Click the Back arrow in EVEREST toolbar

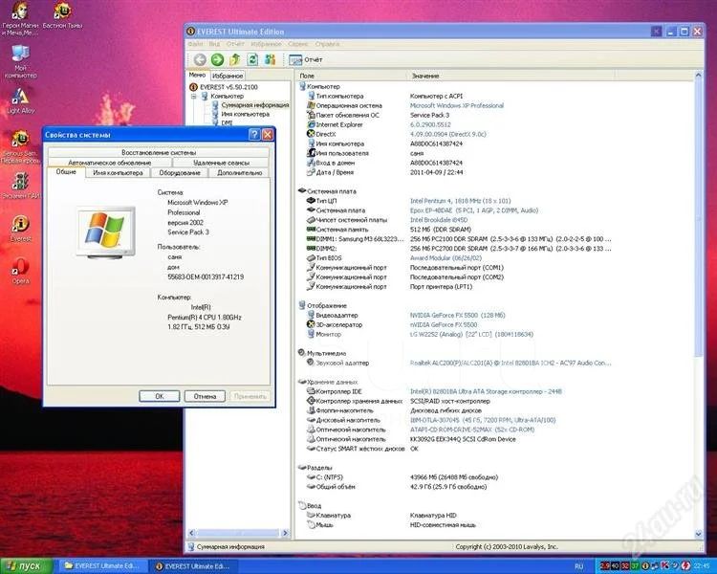click(200, 59)
